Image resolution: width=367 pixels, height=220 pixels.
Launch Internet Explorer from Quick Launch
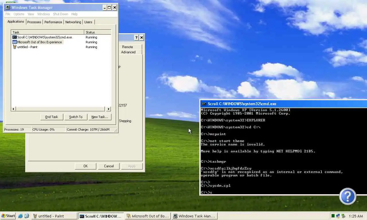(x=20, y=216)
